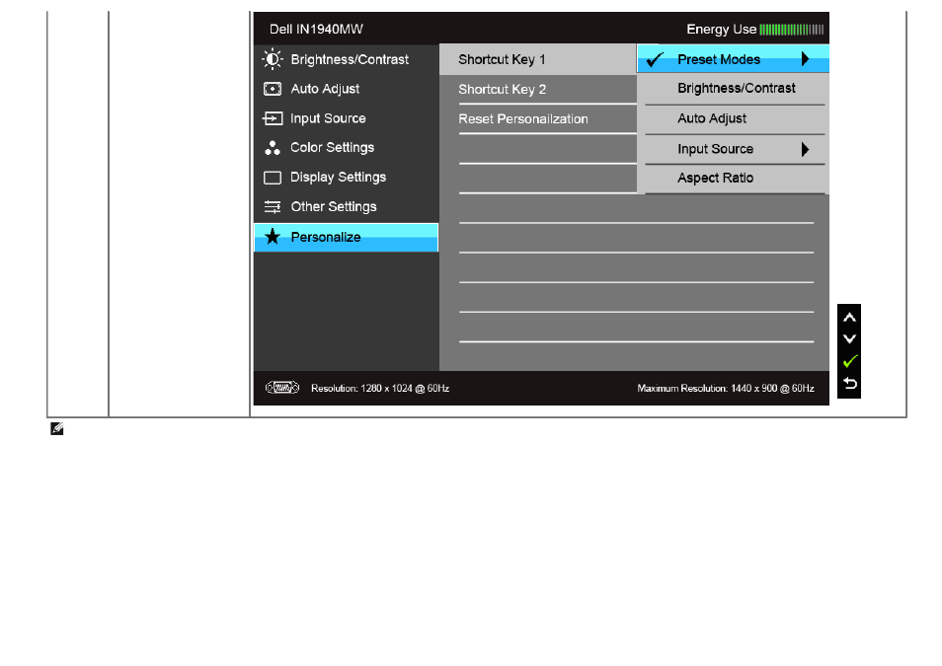The height and width of the screenshot is (666, 942).
Task: Select Shortcut Key 2
Action: pyautogui.click(x=538, y=90)
